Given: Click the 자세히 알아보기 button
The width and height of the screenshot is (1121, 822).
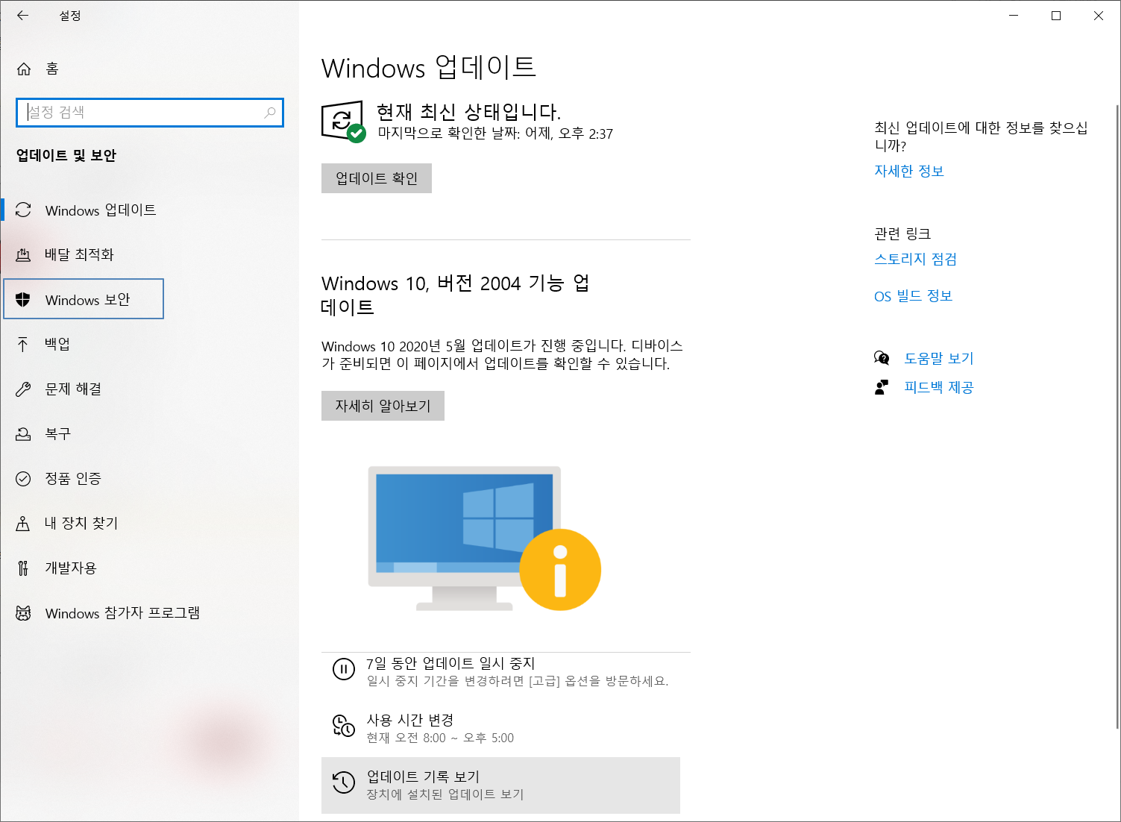Looking at the screenshot, I should point(383,406).
